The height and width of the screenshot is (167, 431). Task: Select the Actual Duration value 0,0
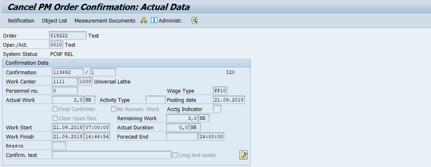pos(177,127)
